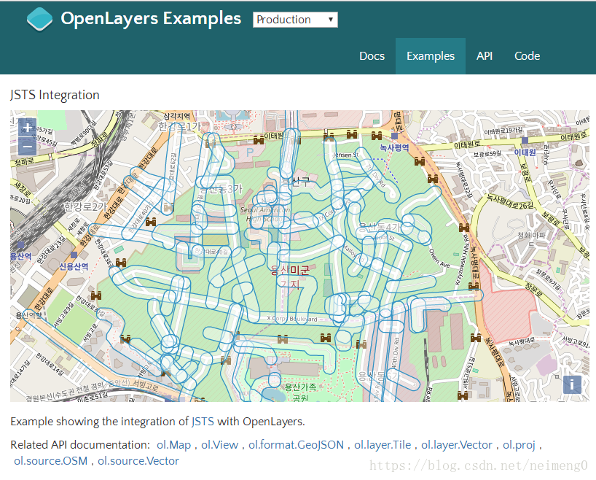
Task: Click the 이태원 station label on map
Action: (525, 152)
